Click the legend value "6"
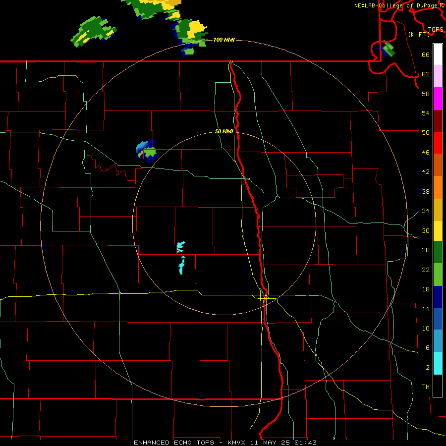446x446 pixels. (427, 347)
